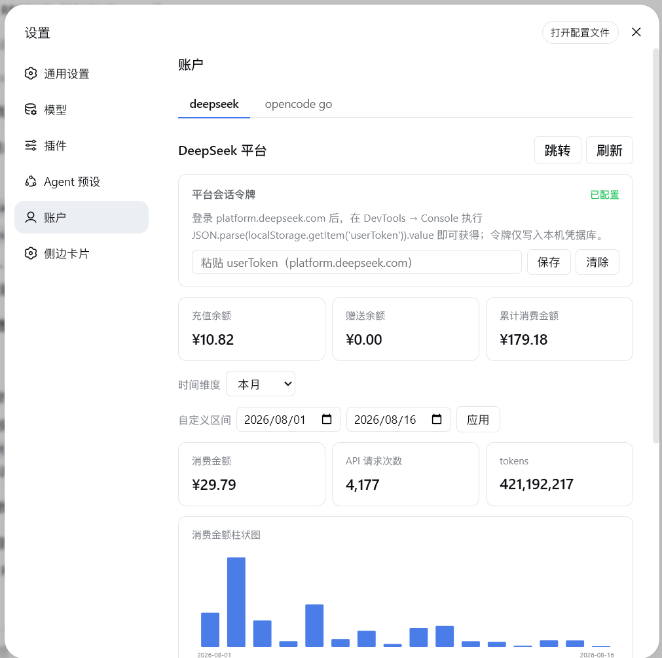The height and width of the screenshot is (658, 662).
Task: Click the 消费金额柱状图 chart title
Action: 226,535
